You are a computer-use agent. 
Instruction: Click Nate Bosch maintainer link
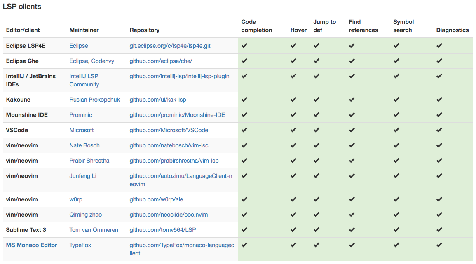click(x=84, y=145)
